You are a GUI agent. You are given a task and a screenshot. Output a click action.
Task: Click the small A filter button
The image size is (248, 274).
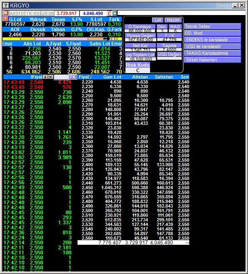click(45, 77)
